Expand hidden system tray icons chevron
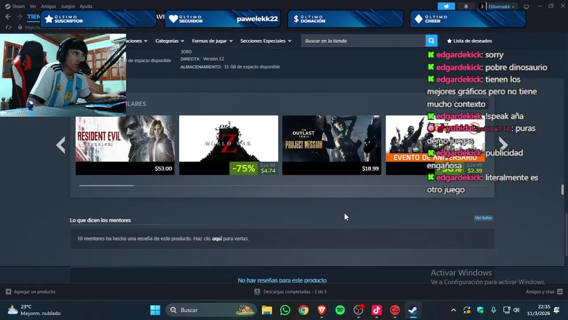568x320 pixels. 453,310
